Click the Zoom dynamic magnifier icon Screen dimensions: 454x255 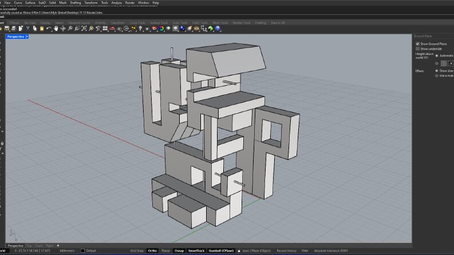[x=70, y=29]
